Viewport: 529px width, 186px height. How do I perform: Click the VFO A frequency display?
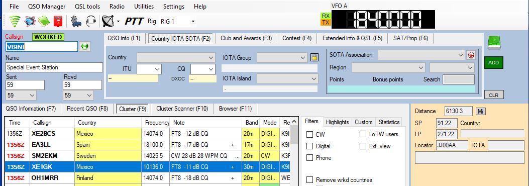(383, 19)
